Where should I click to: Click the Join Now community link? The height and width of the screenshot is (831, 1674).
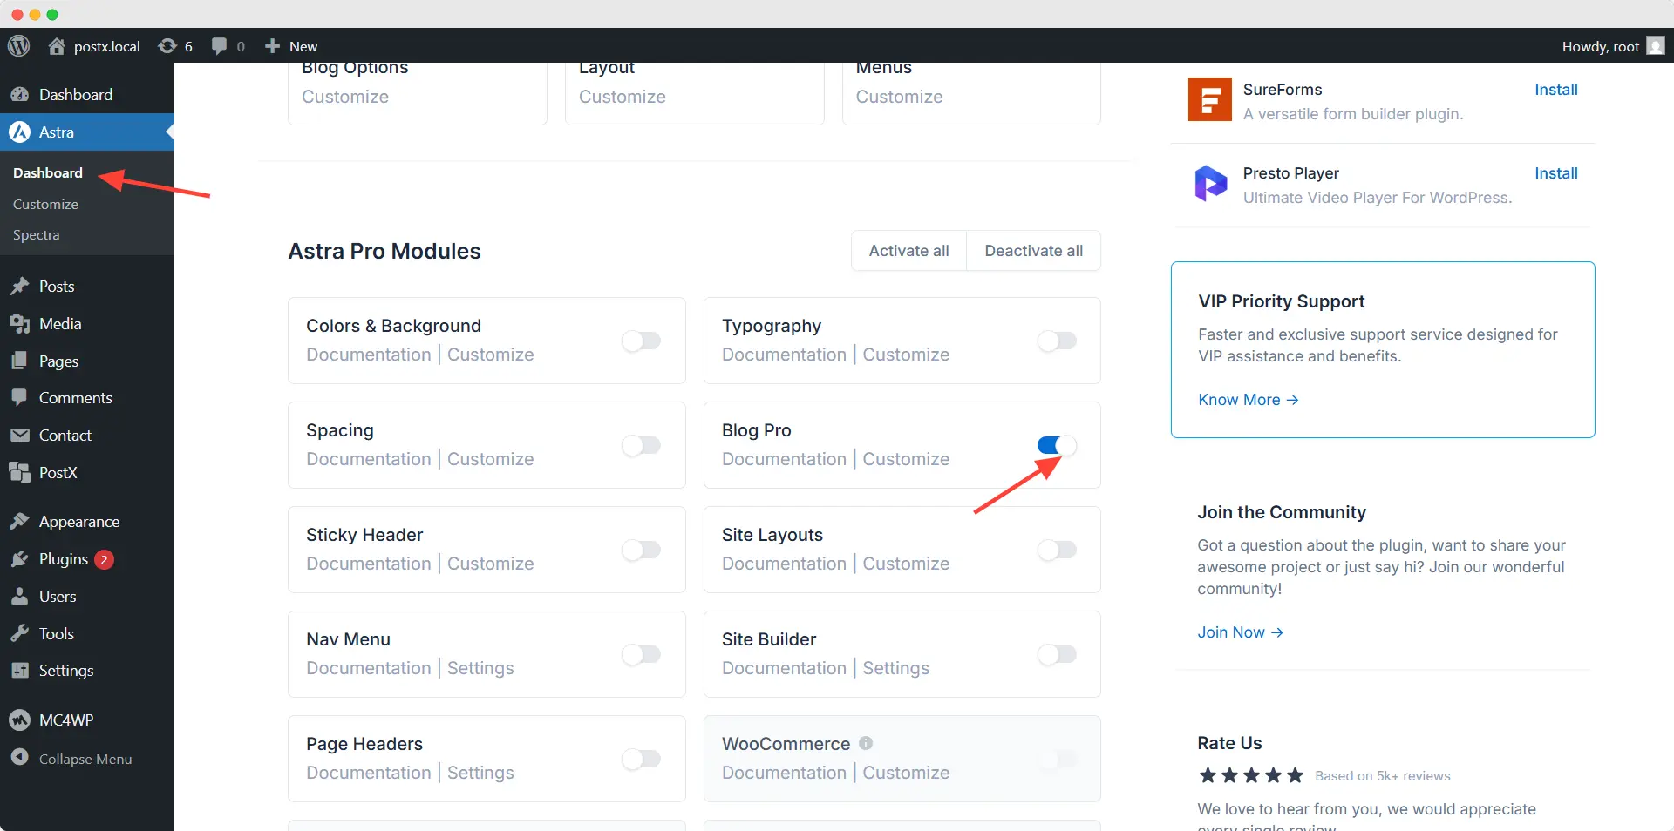point(1240,632)
